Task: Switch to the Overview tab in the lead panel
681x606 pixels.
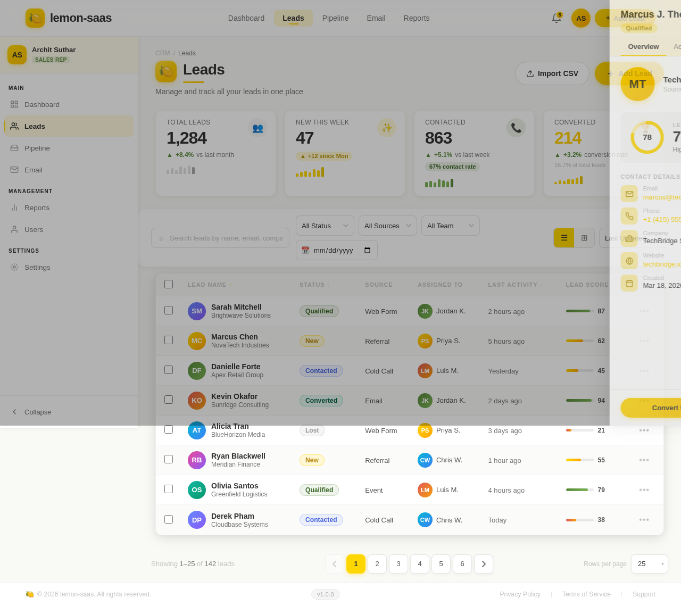Action: [643, 47]
